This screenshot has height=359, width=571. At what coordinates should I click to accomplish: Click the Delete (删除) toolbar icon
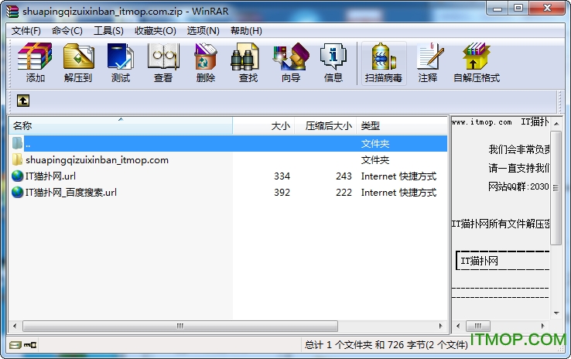pos(206,63)
